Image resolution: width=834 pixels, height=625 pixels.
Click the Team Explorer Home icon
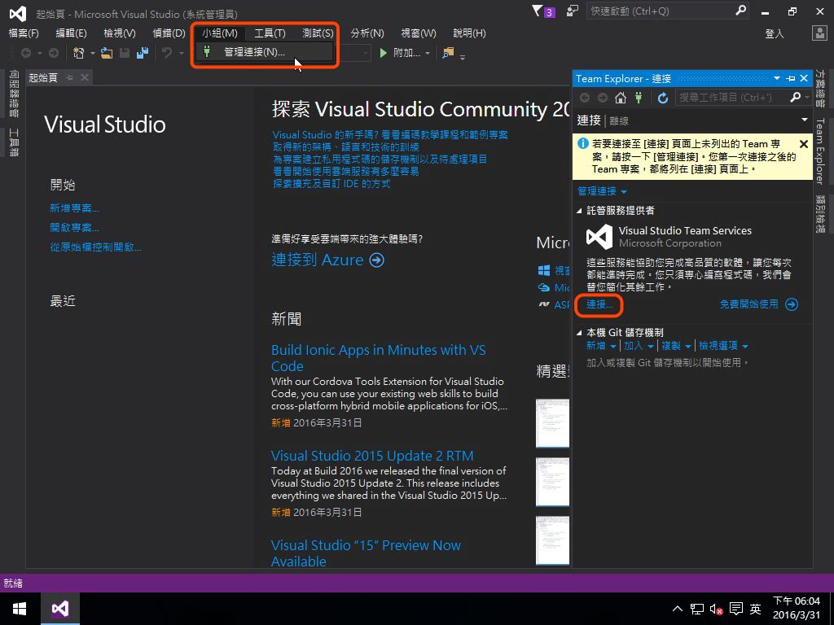[x=620, y=98]
